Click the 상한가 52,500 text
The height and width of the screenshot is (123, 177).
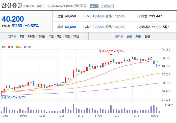[x=115, y=16]
